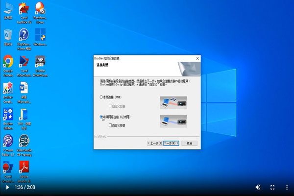Launch P-touch Editor 5.2
This screenshot has height=196, width=294.
(x=8, y=146)
